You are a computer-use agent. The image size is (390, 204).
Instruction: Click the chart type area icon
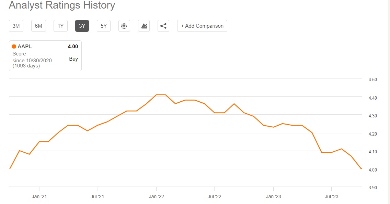[x=144, y=26]
